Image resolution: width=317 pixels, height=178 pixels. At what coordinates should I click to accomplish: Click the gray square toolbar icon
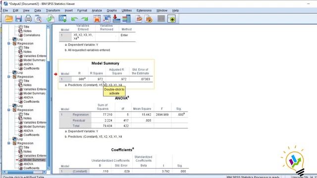[x=161, y=19]
